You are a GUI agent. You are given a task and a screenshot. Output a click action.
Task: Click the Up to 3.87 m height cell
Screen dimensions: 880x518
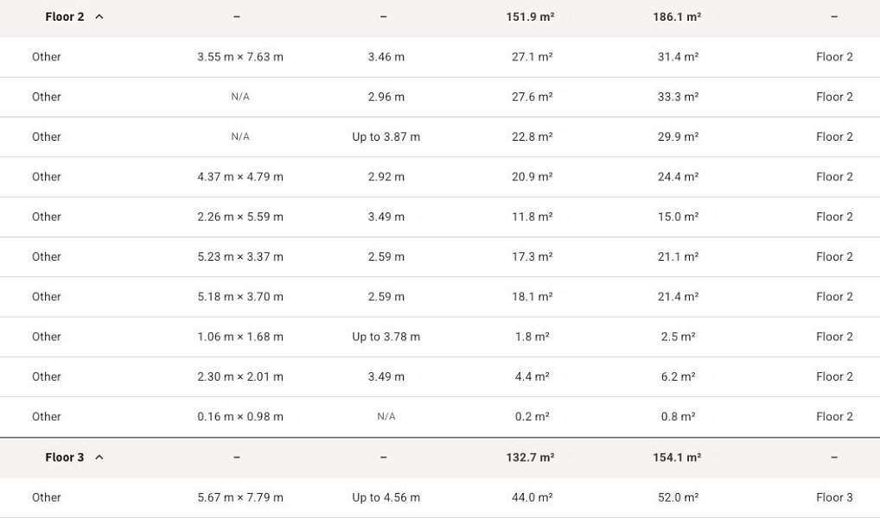[x=386, y=136]
